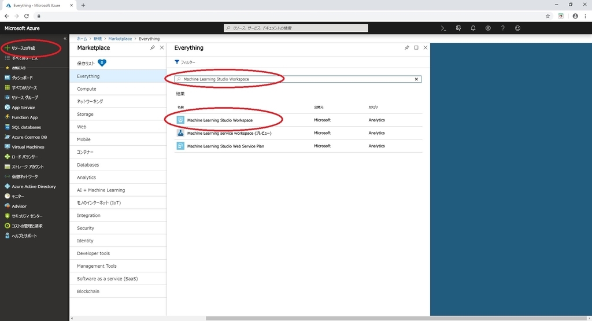
Task: Select the Integration marketplace category
Action: [x=118, y=215]
